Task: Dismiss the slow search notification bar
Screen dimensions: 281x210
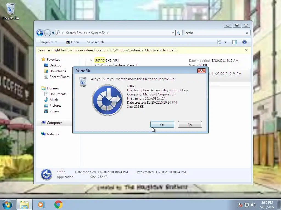Action: 246,50
